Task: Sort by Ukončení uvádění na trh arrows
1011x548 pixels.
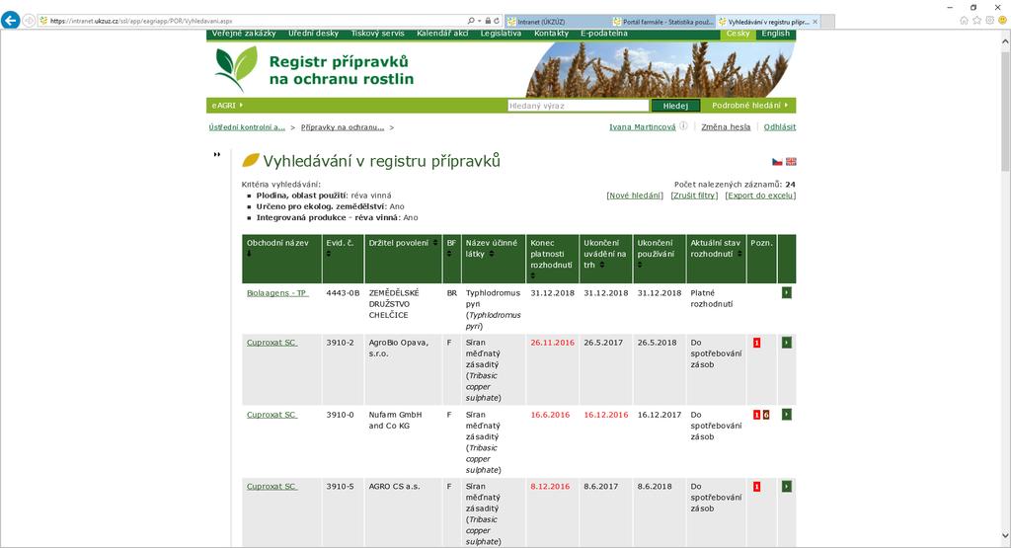Action: (x=602, y=265)
